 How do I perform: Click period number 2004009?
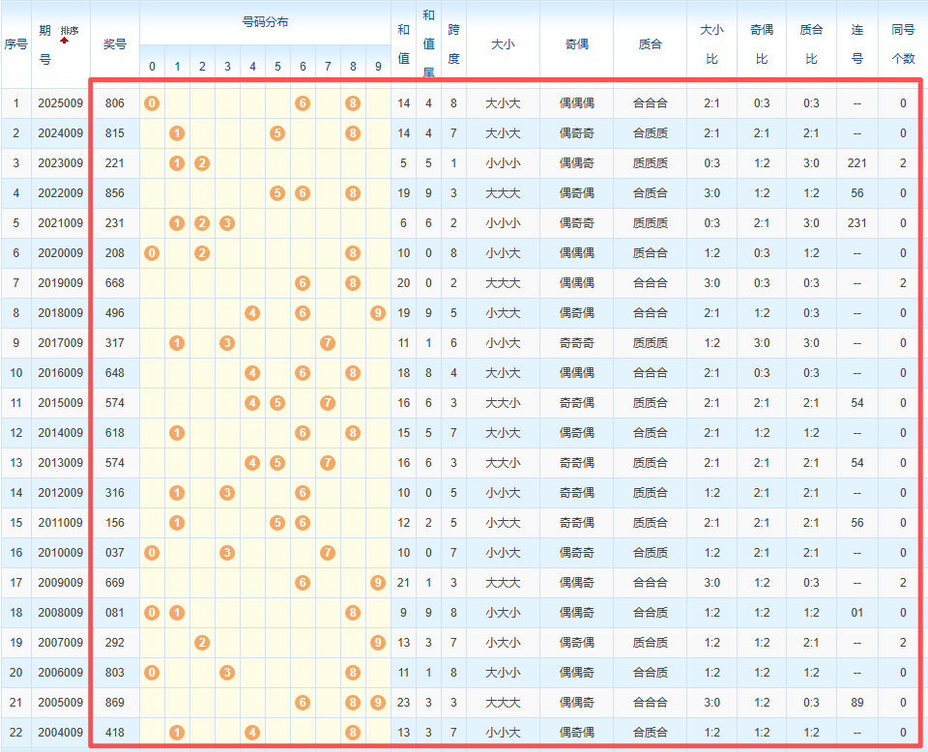click(x=60, y=733)
